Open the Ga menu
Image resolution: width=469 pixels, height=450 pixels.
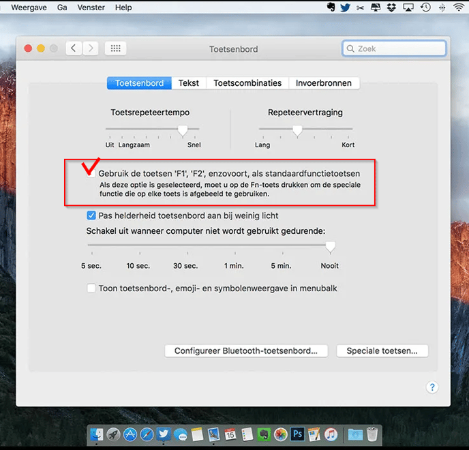click(x=62, y=7)
